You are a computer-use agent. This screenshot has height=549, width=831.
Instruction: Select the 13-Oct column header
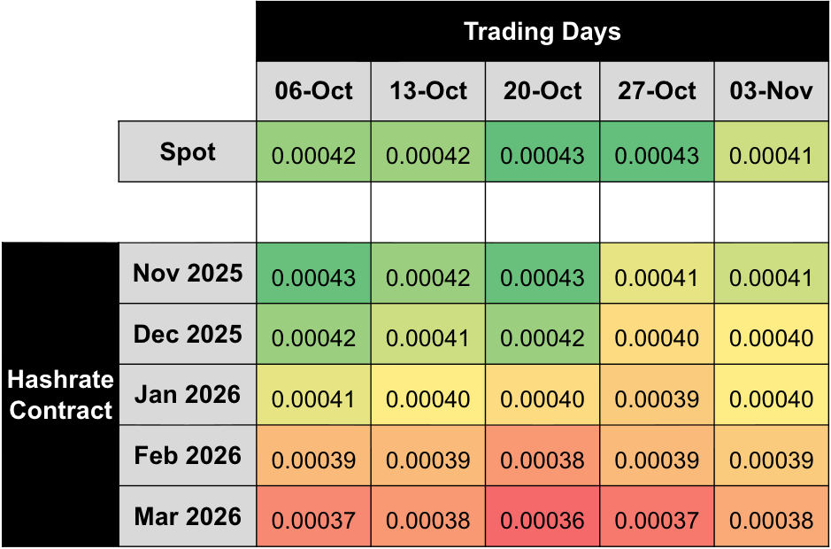tap(428, 91)
